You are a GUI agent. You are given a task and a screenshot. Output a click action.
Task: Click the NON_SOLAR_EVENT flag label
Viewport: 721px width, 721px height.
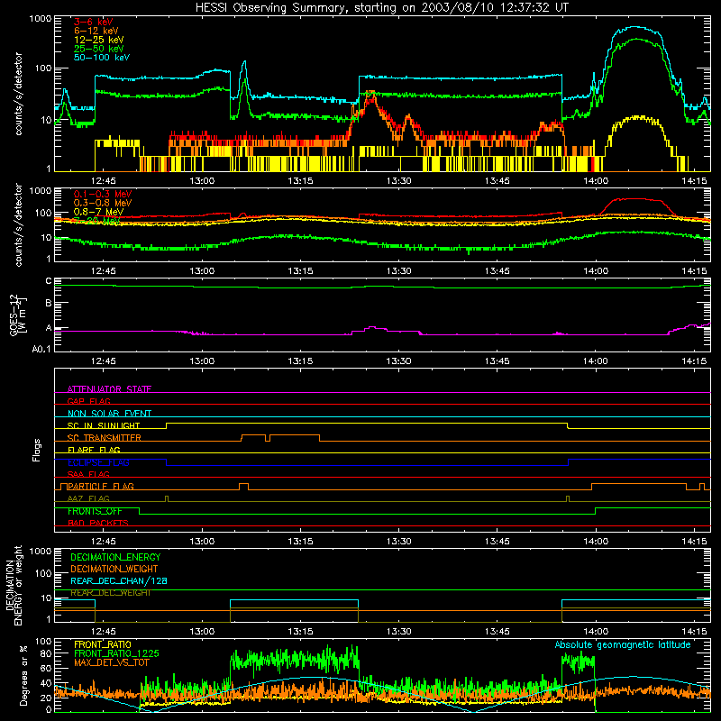(x=109, y=414)
